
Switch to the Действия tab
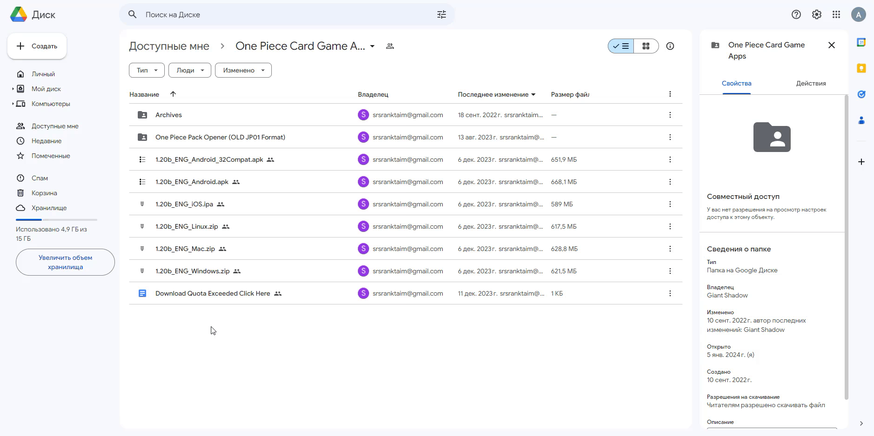(x=811, y=83)
